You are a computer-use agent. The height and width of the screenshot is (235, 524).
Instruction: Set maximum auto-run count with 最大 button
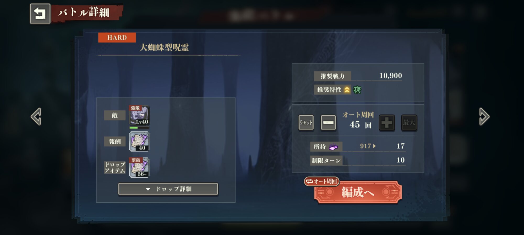click(409, 122)
